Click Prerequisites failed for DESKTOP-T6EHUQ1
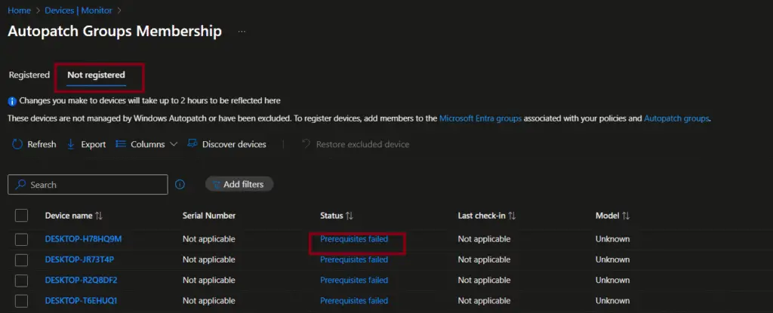Screen dimensions: 773x313 pos(354,300)
